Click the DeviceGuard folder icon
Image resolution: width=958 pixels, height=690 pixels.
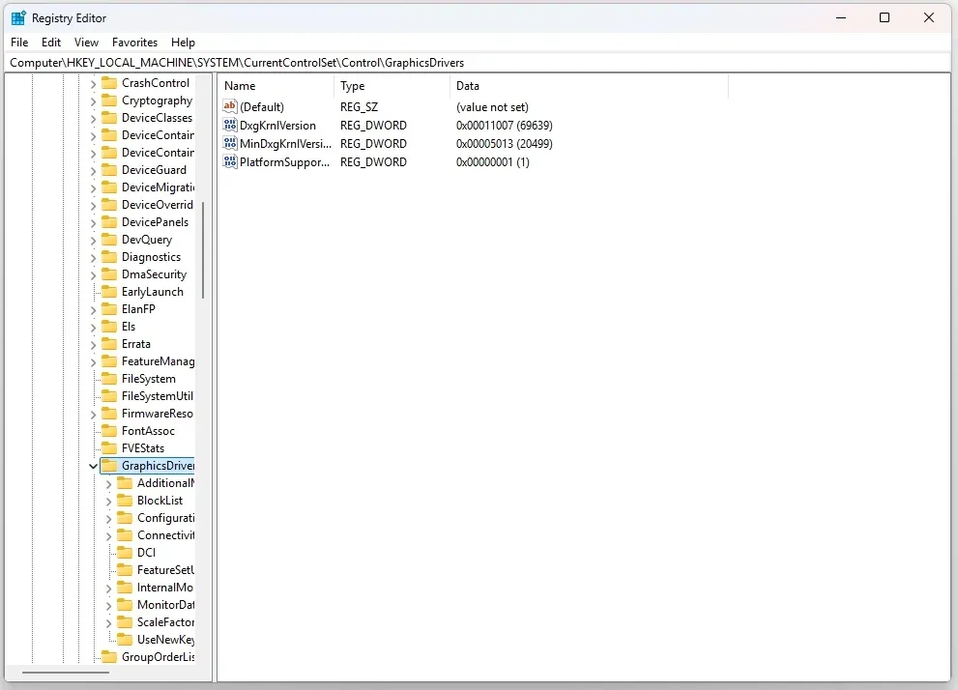click(x=109, y=170)
